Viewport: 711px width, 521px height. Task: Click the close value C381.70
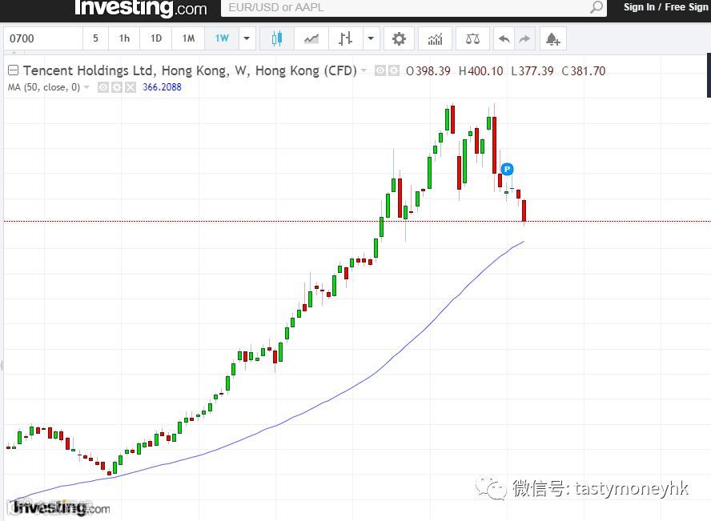[584, 71]
